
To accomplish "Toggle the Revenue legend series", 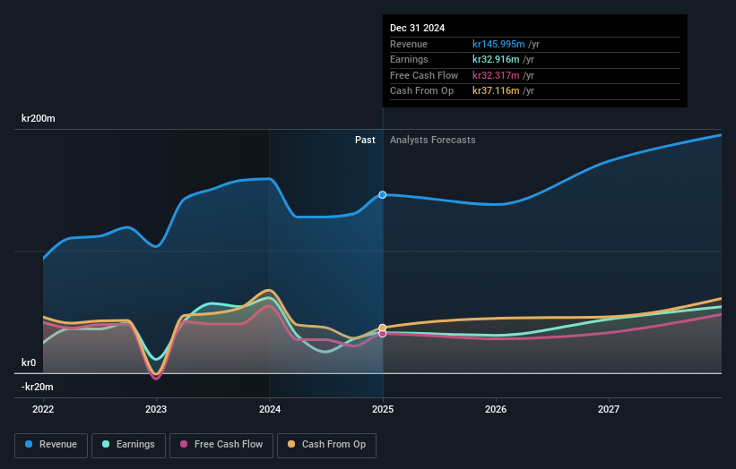I will (51, 445).
